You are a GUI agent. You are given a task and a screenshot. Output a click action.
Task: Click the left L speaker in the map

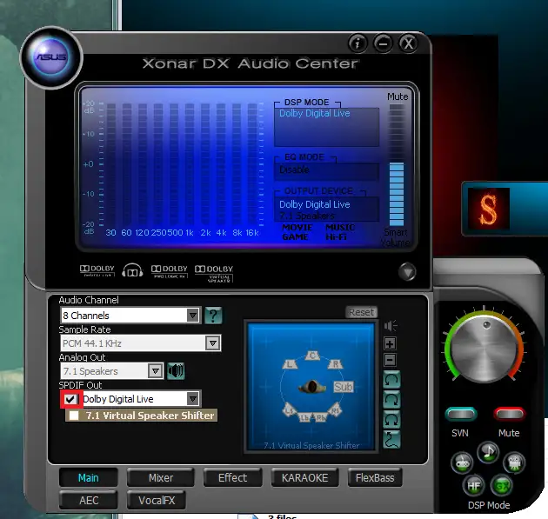click(290, 364)
